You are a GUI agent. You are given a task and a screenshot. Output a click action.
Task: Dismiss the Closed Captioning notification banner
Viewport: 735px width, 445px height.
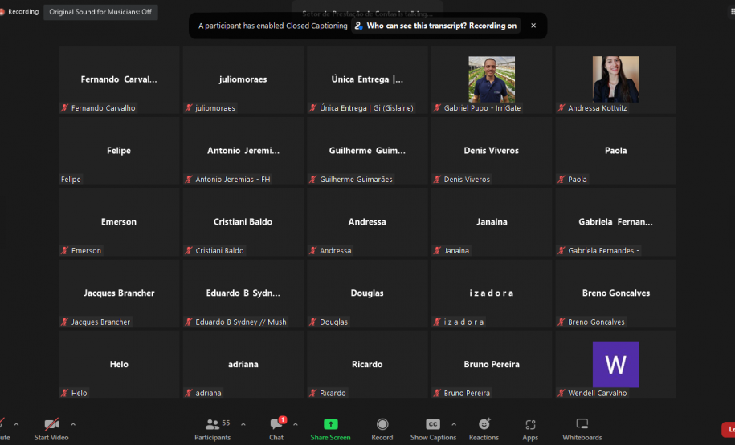point(533,26)
